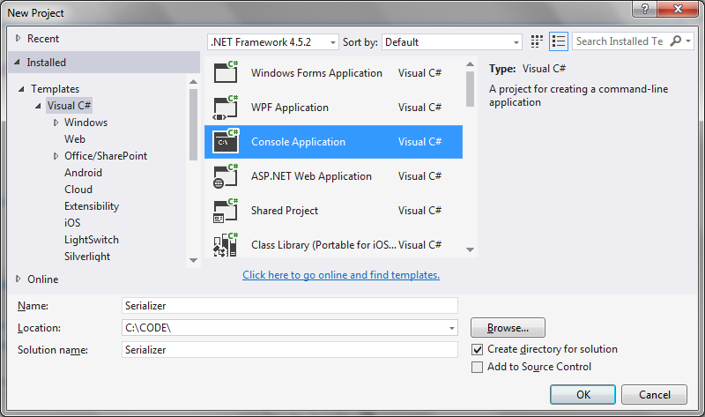The image size is (705, 417).
Task: Click the template list scrollbar thumb
Action: (x=471, y=89)
